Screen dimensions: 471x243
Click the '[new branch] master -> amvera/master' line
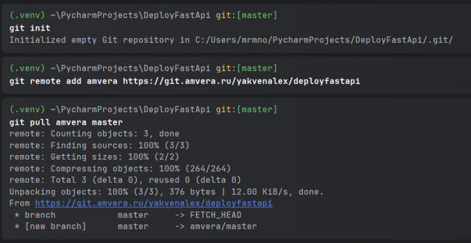[x=135, y=227]
